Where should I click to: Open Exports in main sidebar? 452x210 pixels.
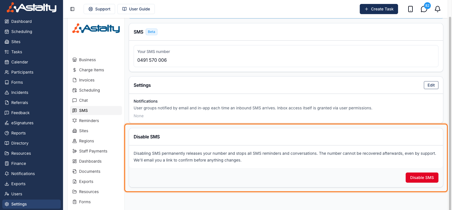point(31,184)
